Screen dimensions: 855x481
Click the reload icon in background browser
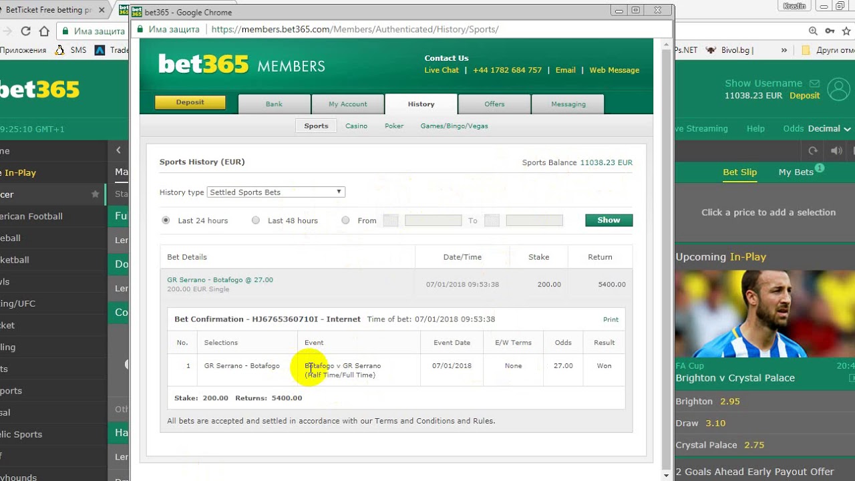(25, 31)
